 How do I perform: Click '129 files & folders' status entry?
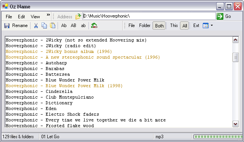tap(18, 137)
